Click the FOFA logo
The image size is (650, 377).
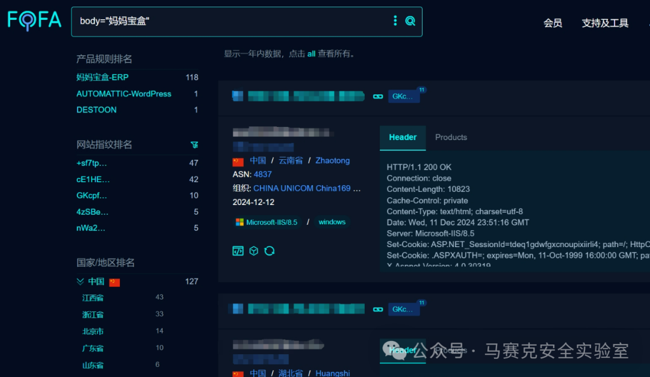click(x=34, y=20)
